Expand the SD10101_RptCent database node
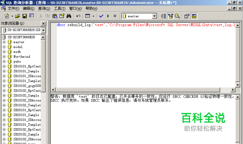This screenshot has height=144, width=243. point(4,66)
